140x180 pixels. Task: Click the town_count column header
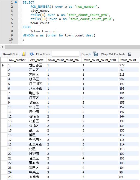point(128,60)
